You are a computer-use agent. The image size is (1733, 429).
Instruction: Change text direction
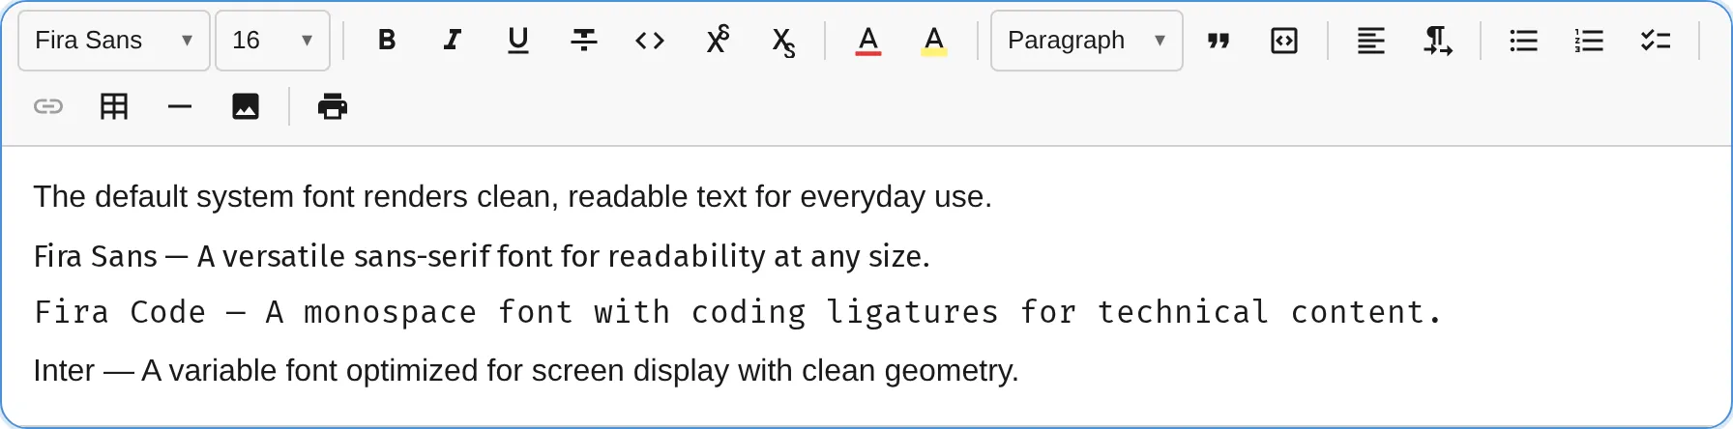[x=1437, y=41]
